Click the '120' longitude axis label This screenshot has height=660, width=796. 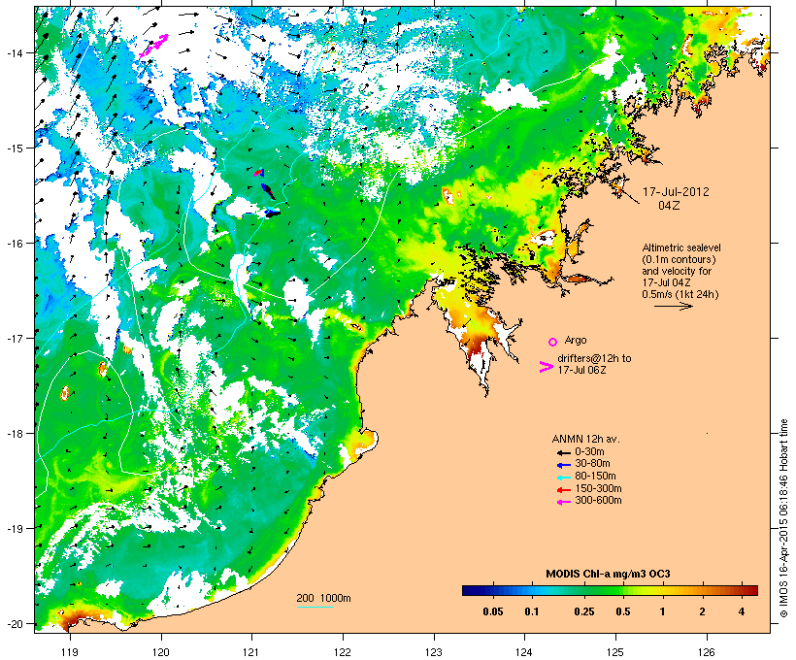[x=161, y=652]
